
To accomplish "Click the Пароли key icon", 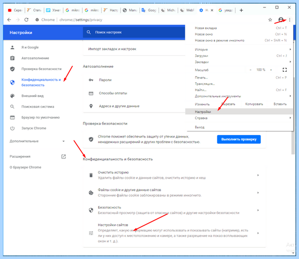I will tap(91, 80).
